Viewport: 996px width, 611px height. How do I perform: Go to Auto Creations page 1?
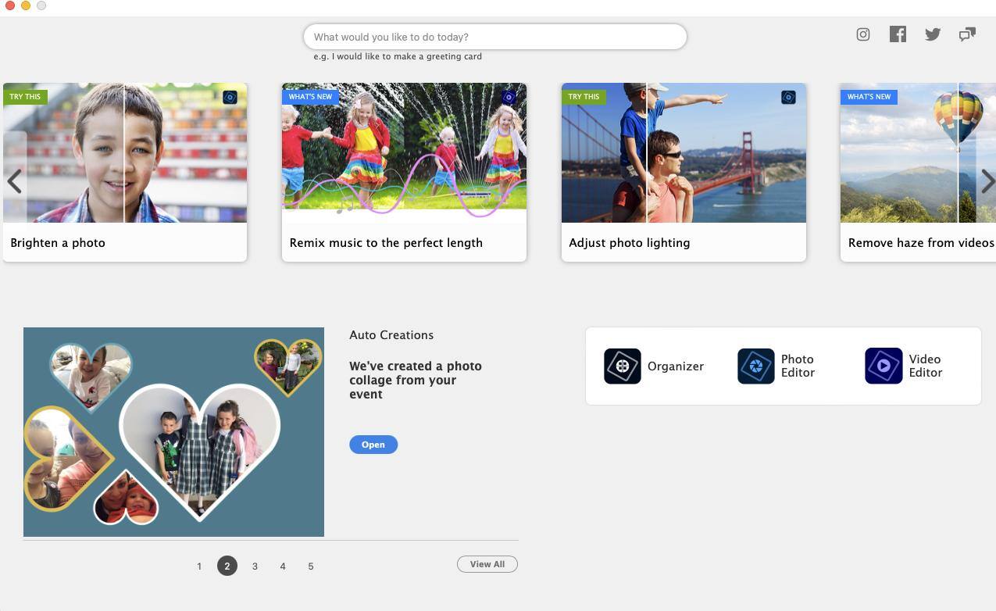199,566
